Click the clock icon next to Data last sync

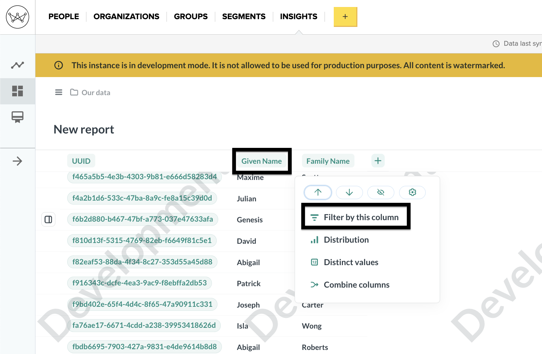tap(496, 44)
